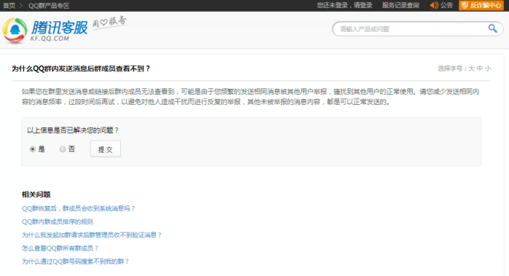Click the Tencent penguin logo icon
Image resolution: width=509 pixels, height=276 pixels.
point(15,31)
